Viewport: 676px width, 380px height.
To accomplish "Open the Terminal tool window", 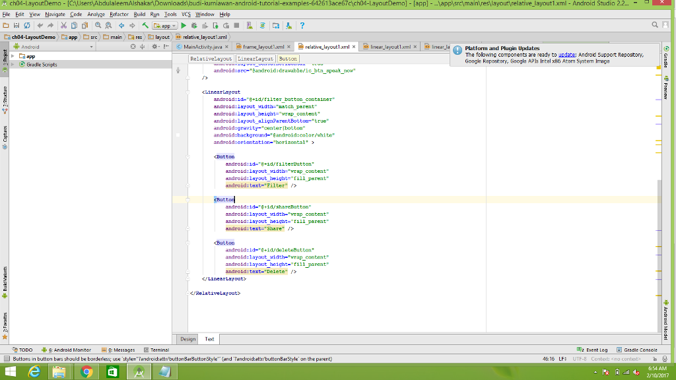I will coord(156,350).
